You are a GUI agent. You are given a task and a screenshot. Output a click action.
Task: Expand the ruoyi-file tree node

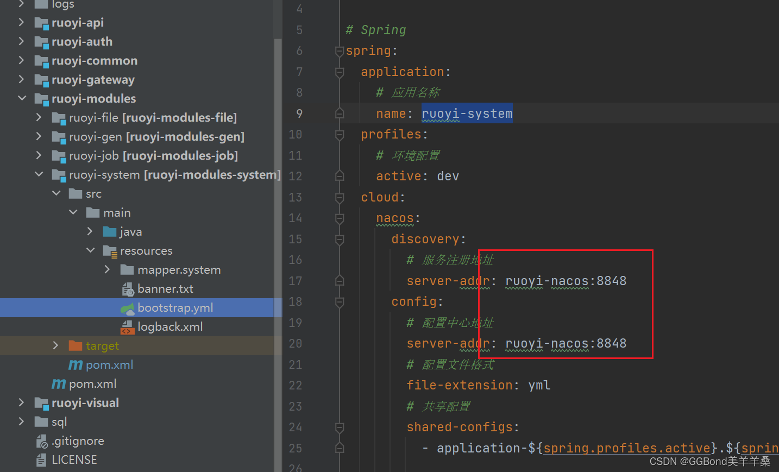(x=39, y=117)
